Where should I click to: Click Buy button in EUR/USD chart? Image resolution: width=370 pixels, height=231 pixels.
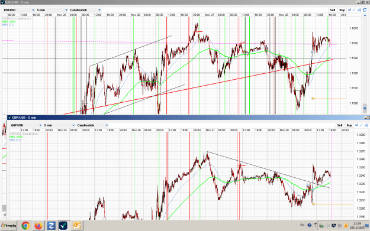coord(342,10)
